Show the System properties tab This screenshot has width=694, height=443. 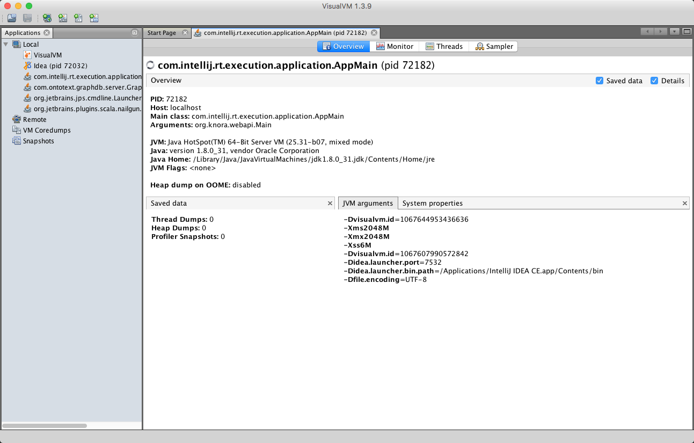pos(432,203)
